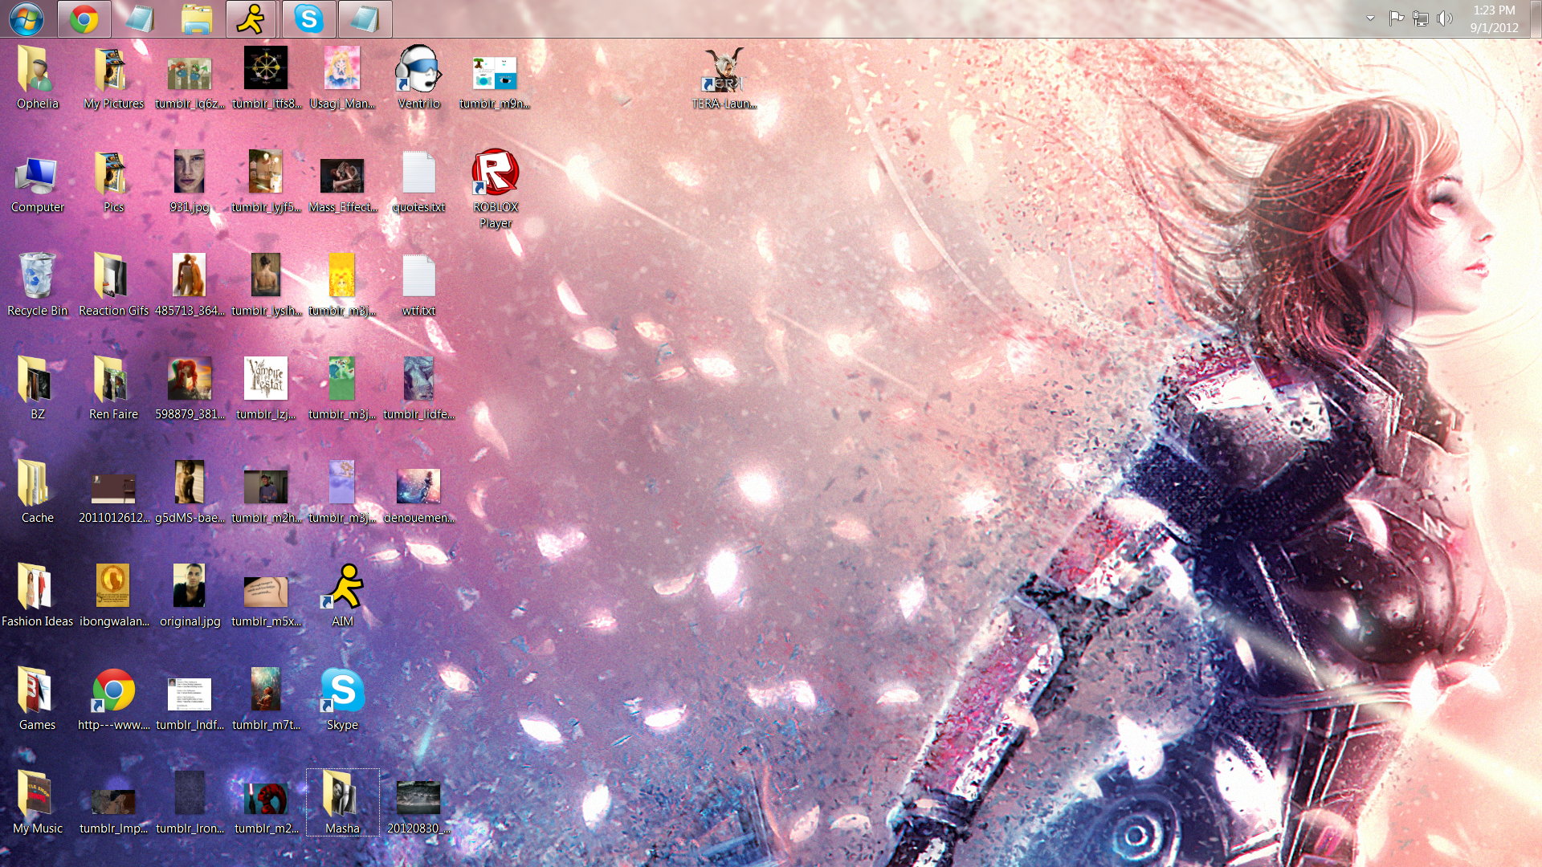Select the TERA-Launcher shortcut icon

tap(724, 71)
